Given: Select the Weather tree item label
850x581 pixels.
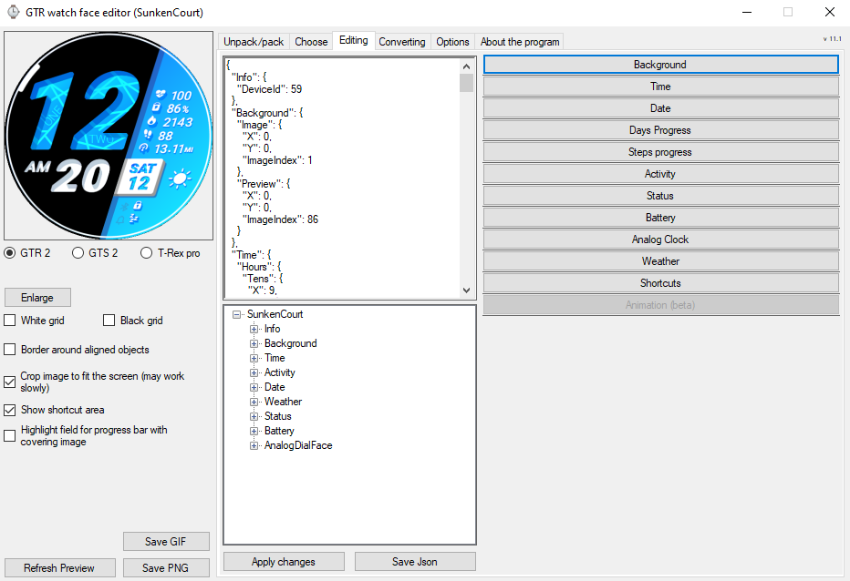Looking at the screenshot, I should [x=283, y=403].
